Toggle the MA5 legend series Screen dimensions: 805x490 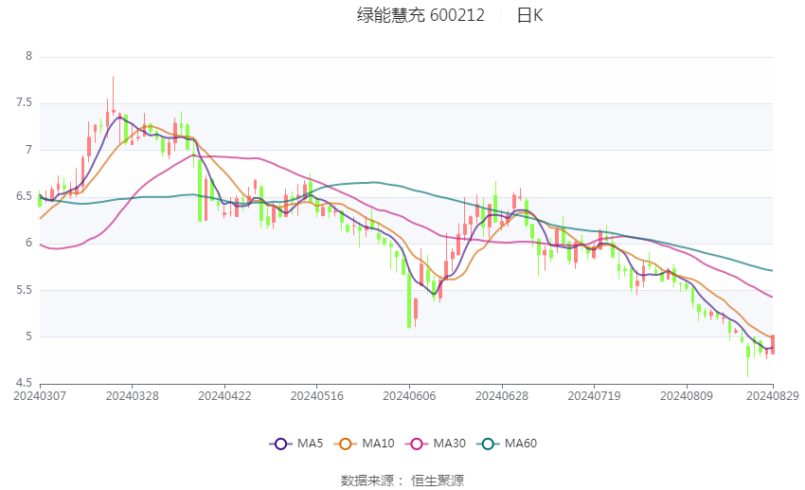[x=296, y=444]
